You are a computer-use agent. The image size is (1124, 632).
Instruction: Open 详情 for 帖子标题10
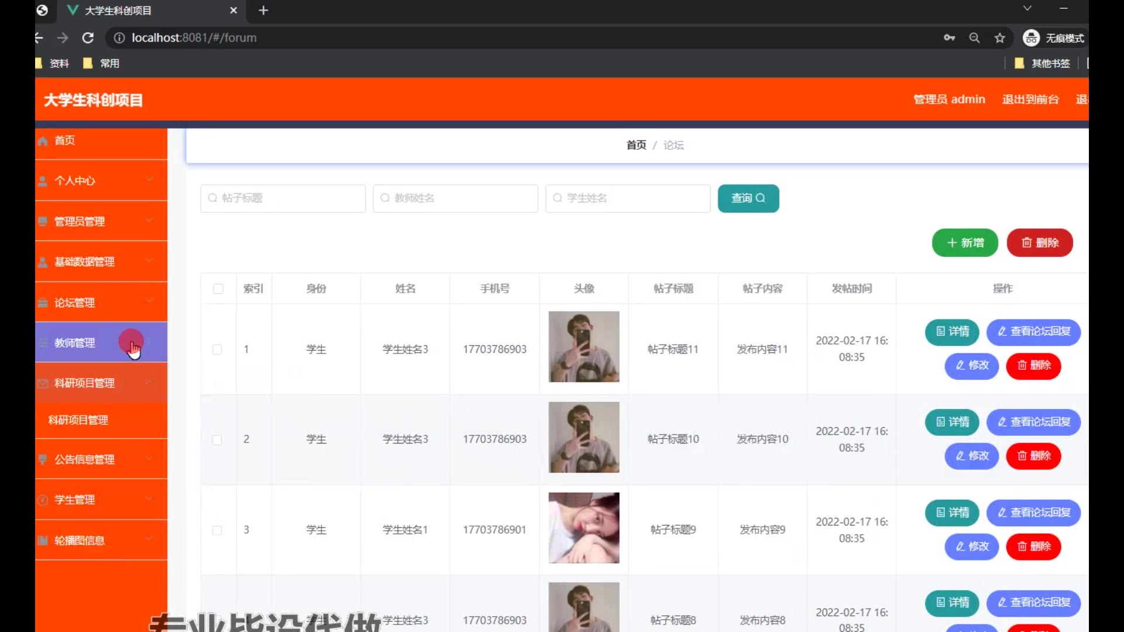click(952, 423)
